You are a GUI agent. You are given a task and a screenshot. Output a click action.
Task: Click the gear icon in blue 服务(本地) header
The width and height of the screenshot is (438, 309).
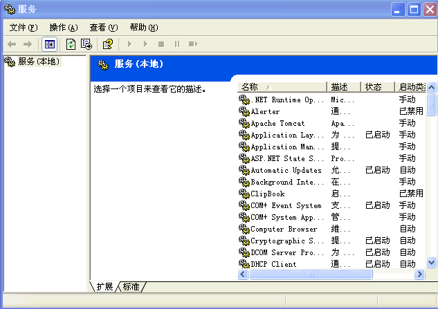[103, 65]
